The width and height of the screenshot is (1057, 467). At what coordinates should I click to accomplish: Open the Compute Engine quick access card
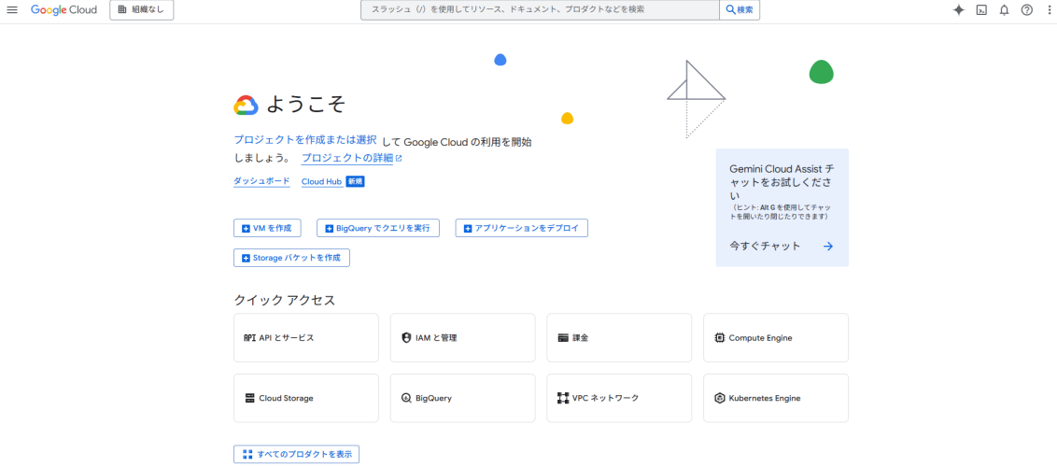(x=776, y=337)
